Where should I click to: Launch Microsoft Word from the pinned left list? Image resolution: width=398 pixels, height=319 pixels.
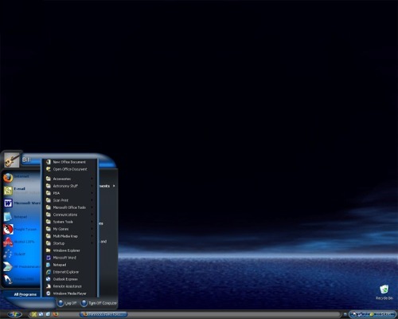tap(8, 203)
